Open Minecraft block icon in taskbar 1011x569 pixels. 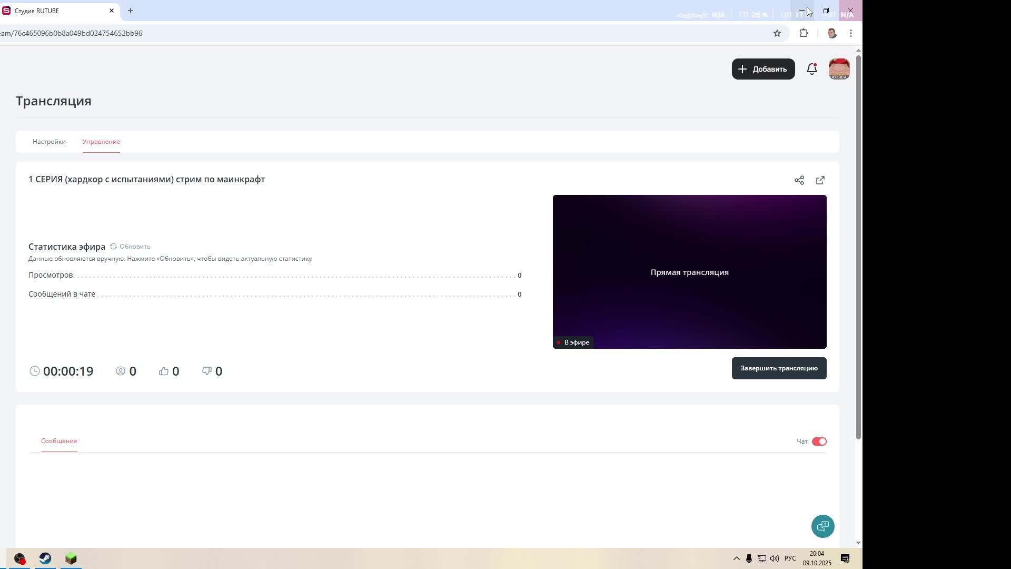click(71, 558)
